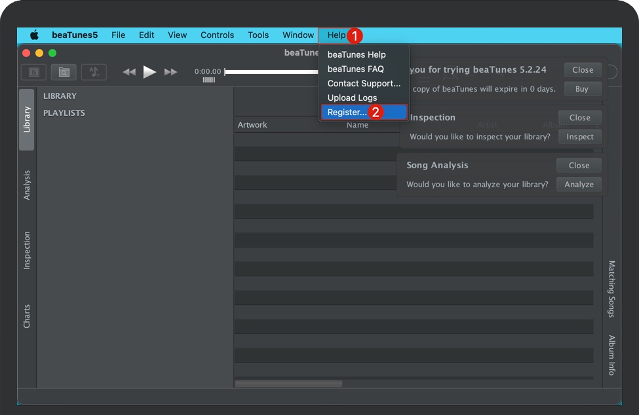
Task: Click the Buy button
Action: [x=581, y=89]
